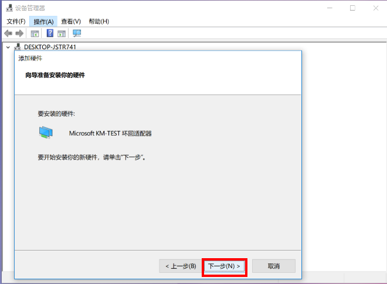Collapse the DESKTOP-JSTR741 tree node
387x284 pixels.
click(8, 47)
